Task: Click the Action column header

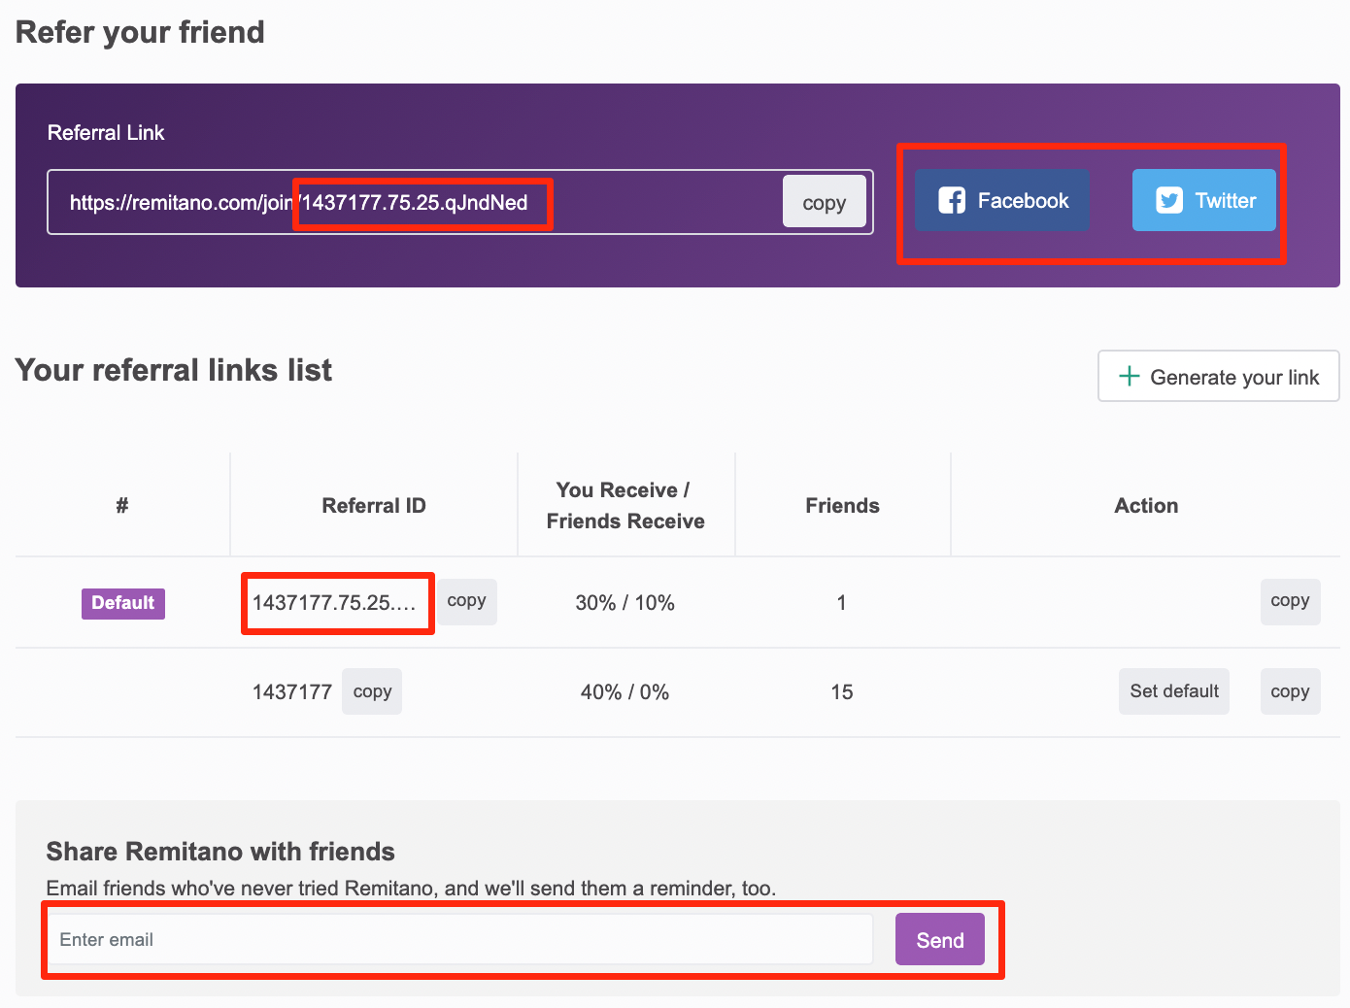Action: click(1146, 505)
